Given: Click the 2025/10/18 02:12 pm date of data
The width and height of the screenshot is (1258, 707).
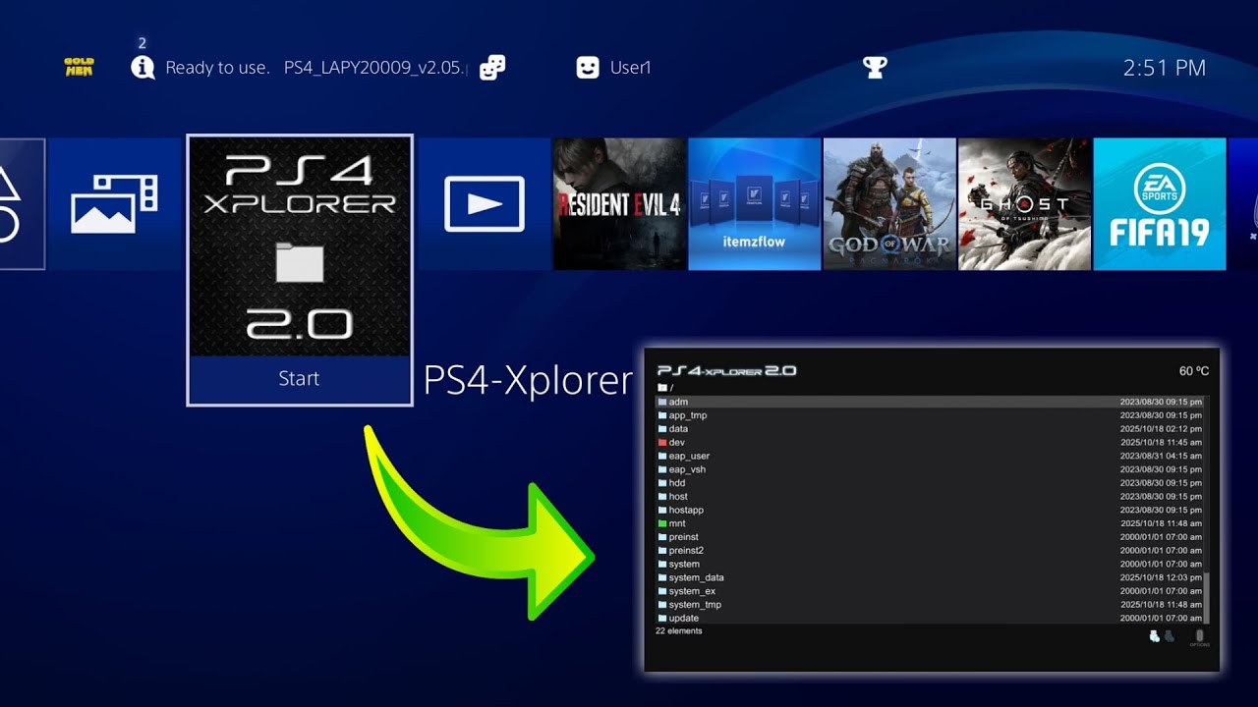Looking at the screenshot, I should click(1161, 429).
